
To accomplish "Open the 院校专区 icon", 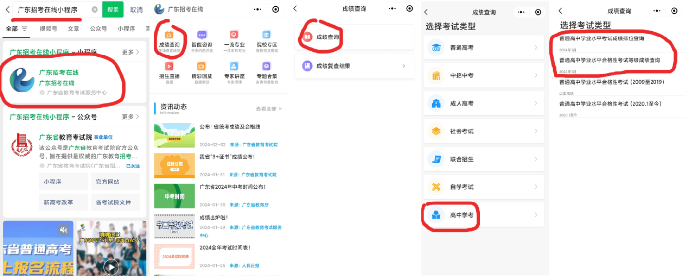I will (x=267, y=35).
